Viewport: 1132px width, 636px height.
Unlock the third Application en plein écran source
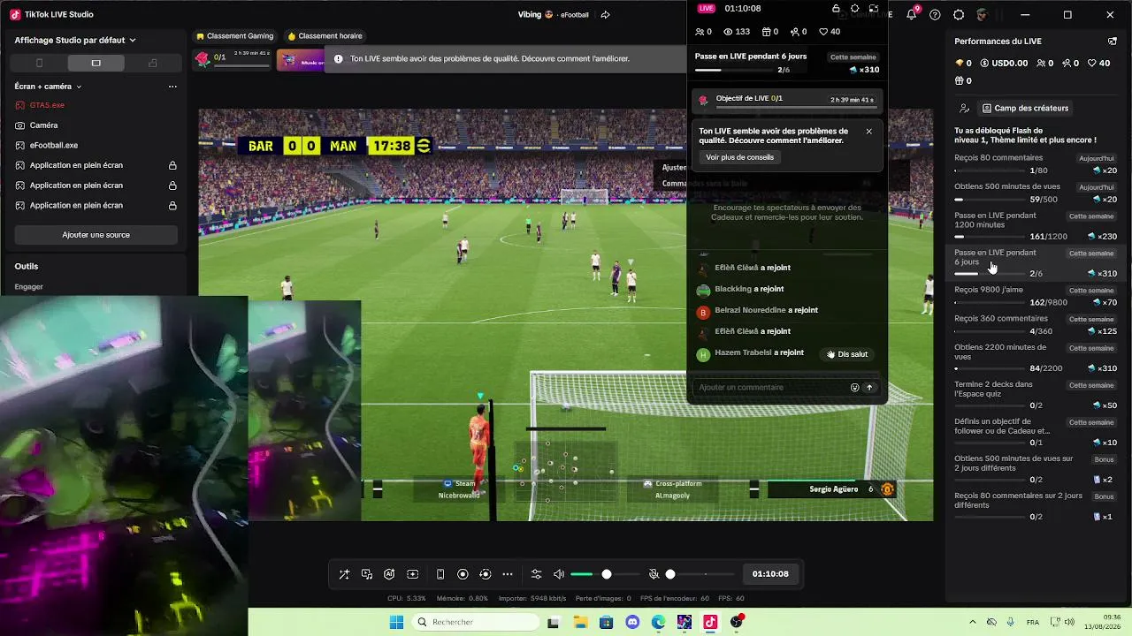click(172, 206)
